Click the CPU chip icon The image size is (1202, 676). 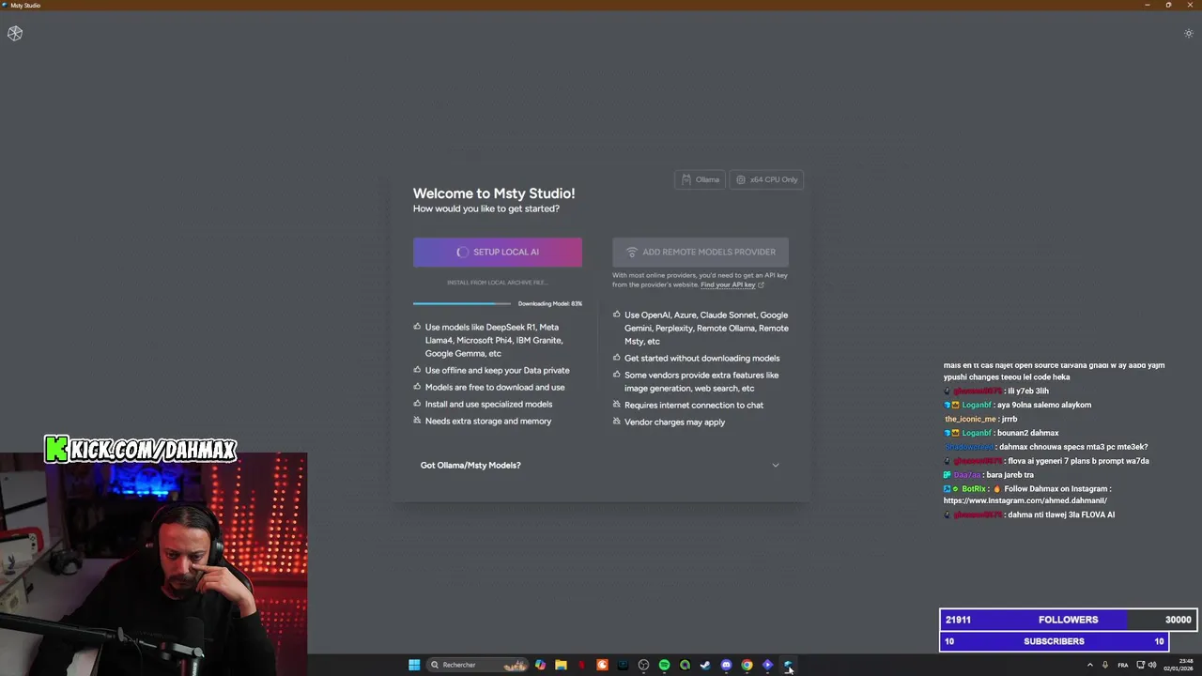pyautogui.click(x=741, y=179)
